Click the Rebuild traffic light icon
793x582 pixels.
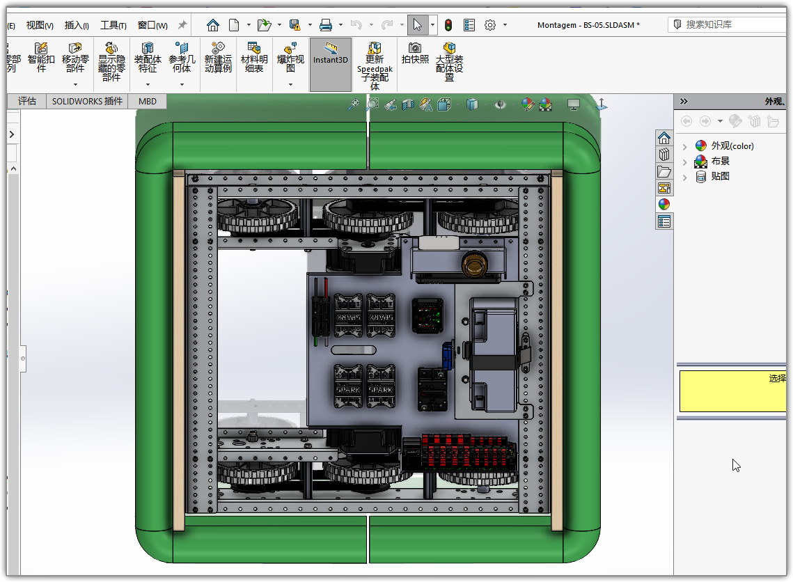pyautogui.click(x=448, y=25)
